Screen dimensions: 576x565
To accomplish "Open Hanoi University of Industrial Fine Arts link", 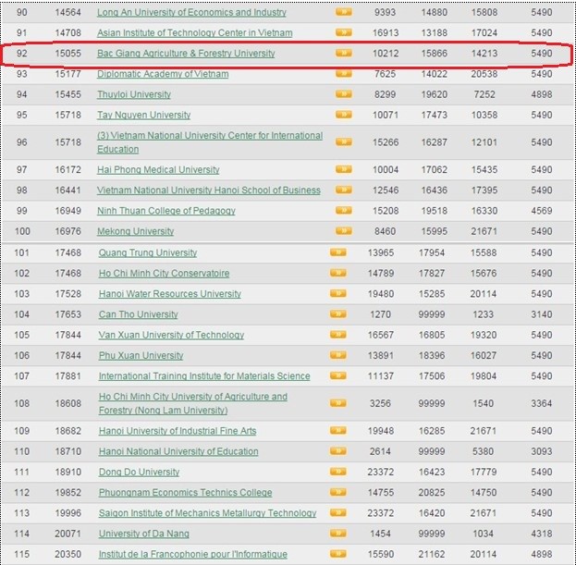I will coord(178,431).
